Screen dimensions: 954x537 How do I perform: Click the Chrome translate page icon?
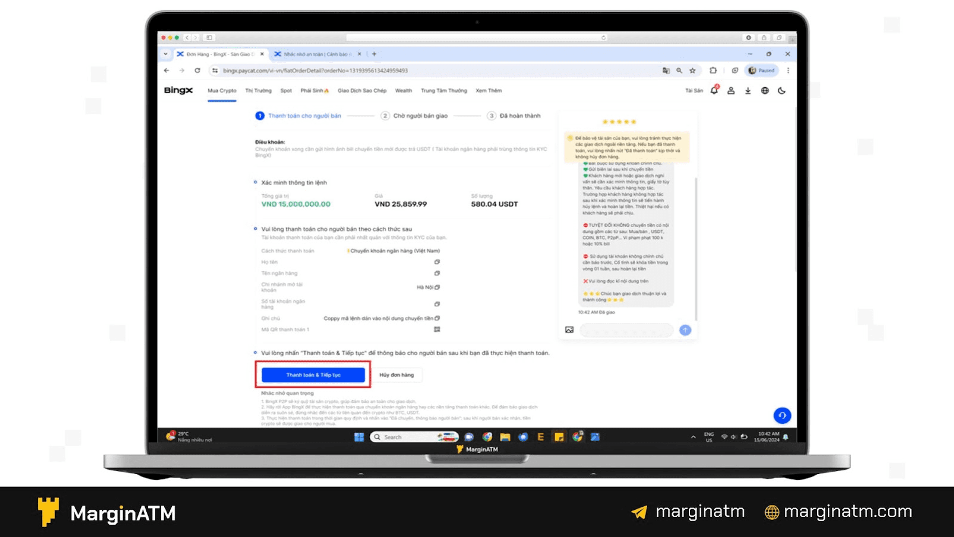tap(666, 70)
